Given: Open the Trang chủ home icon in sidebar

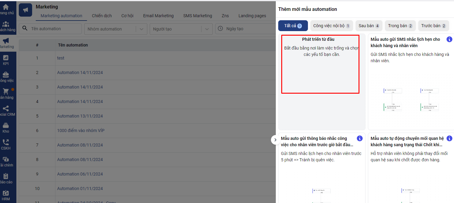Looking at the screenshot, I should point(5,7).
